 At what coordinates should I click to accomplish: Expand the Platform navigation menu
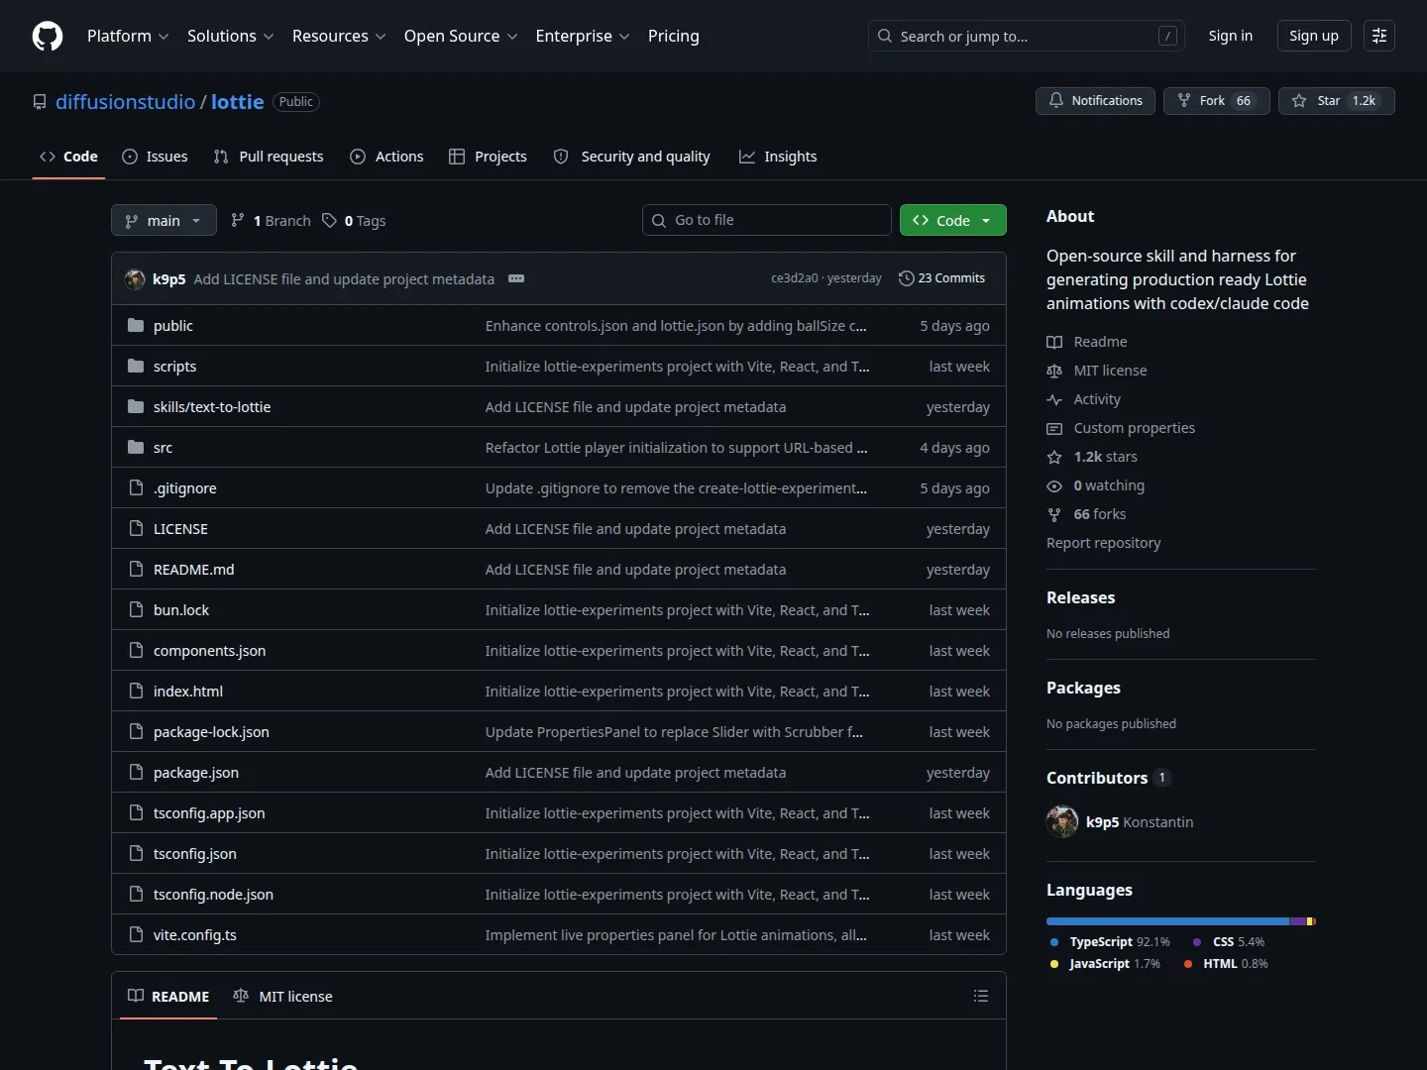coord(128,36)
